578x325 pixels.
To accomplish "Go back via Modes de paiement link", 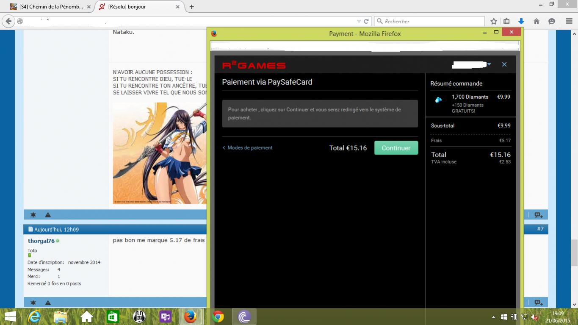I will [247, 148].
